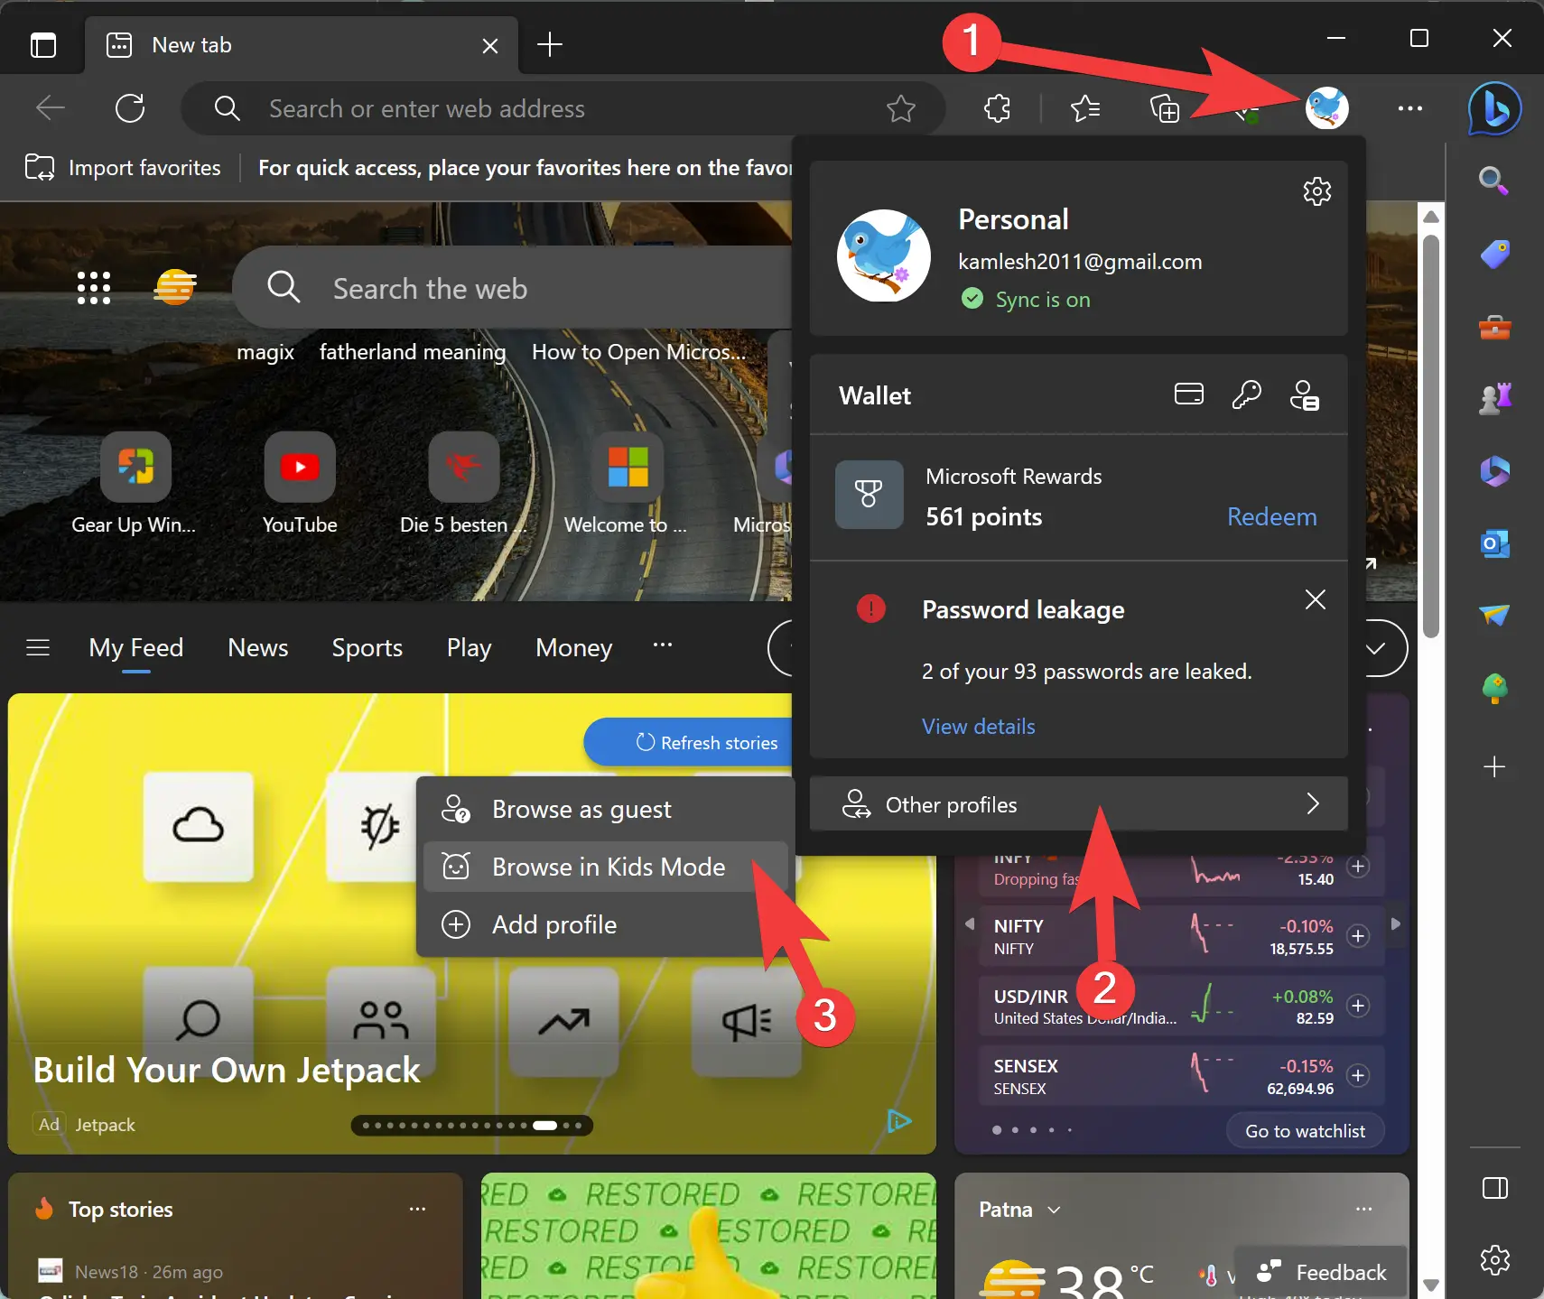Open the Extensions puzzle icon
1544x1299 pixels.
[997, 108]
